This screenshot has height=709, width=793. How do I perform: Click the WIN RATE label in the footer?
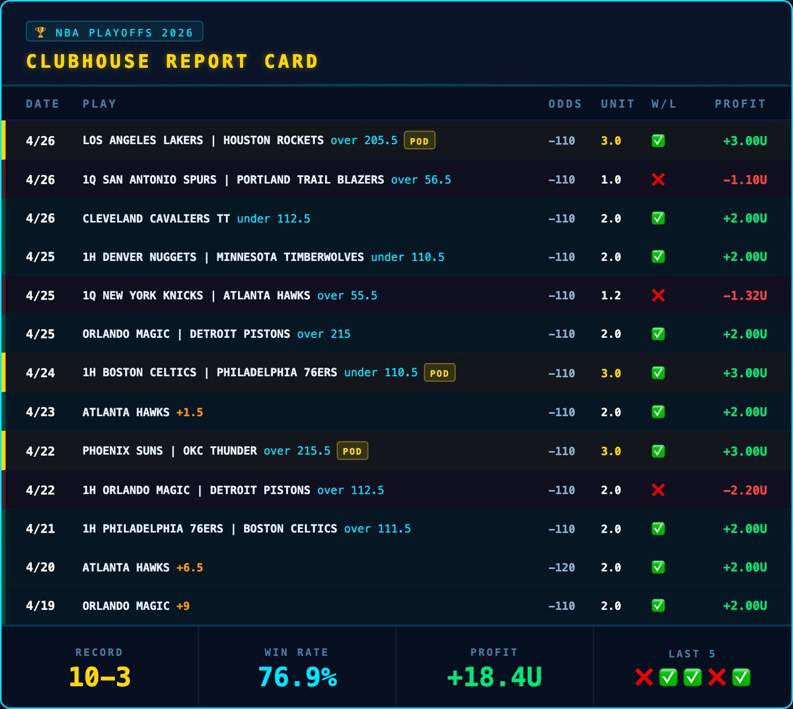click(297, 652)
